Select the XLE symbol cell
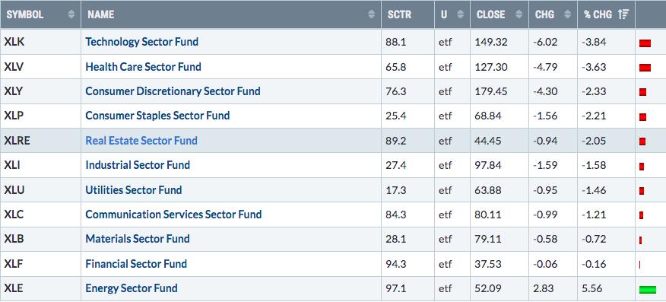 tap(41, 288)
